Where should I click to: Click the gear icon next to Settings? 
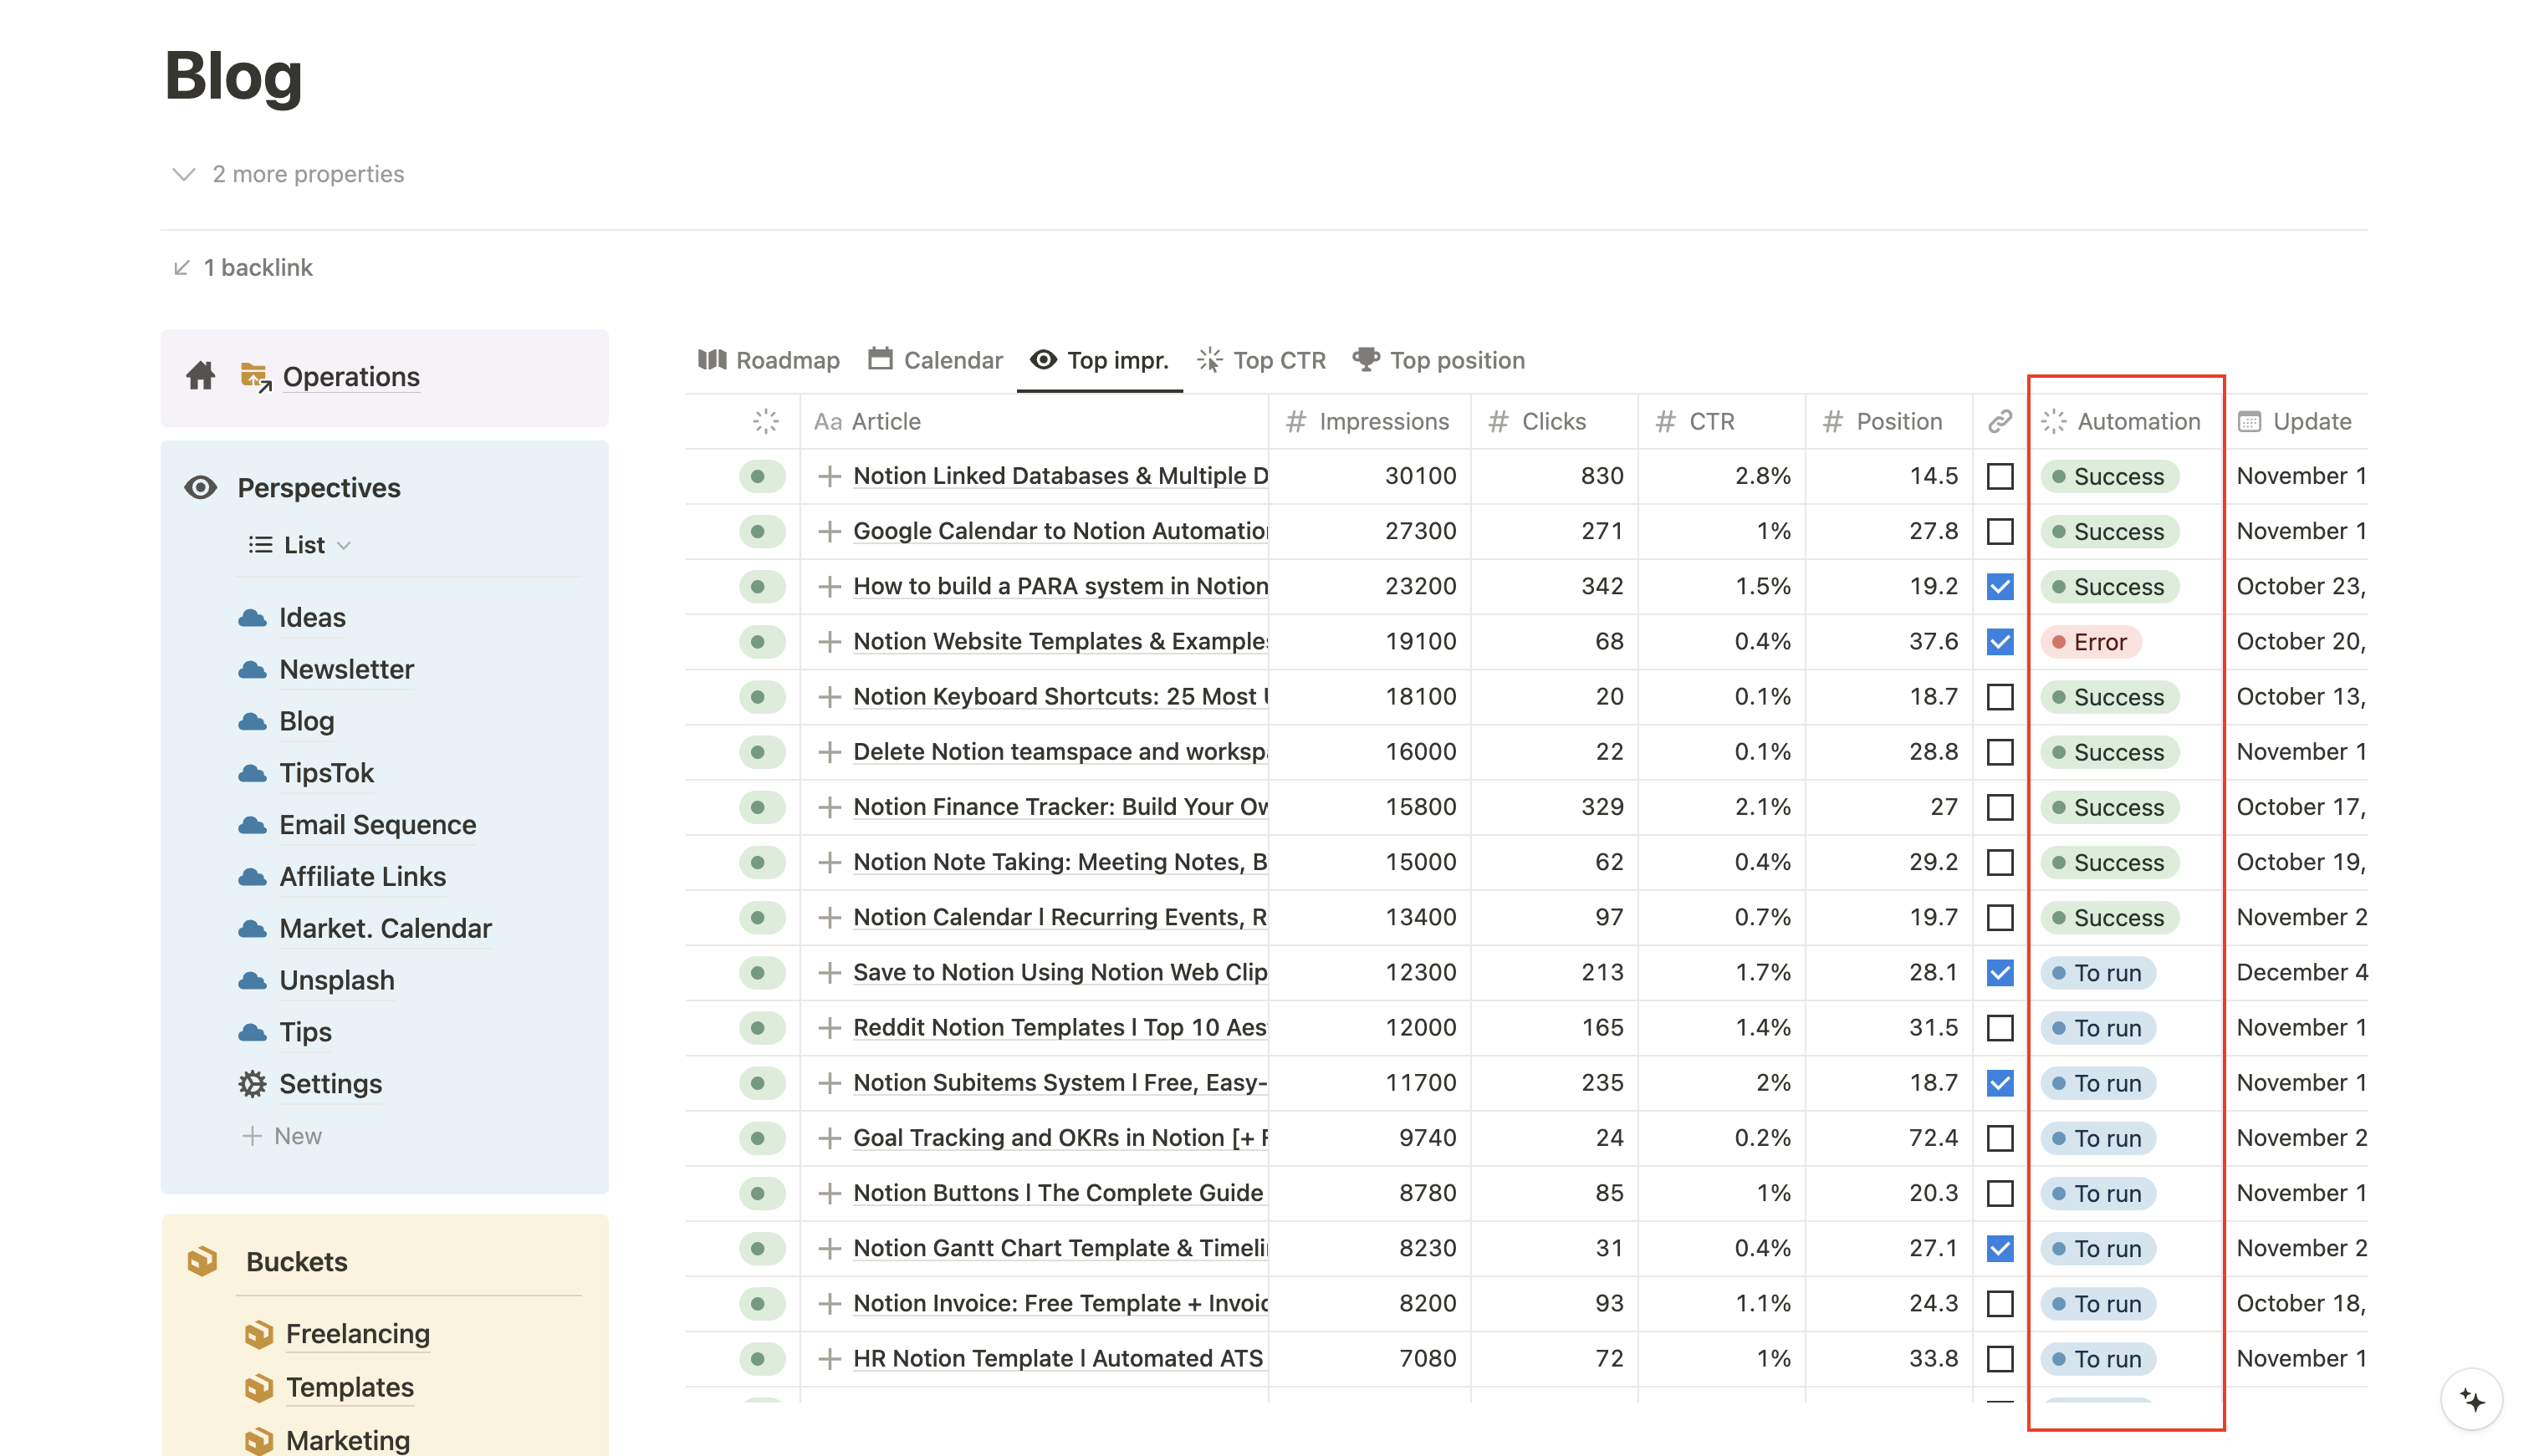[252, 1084]
